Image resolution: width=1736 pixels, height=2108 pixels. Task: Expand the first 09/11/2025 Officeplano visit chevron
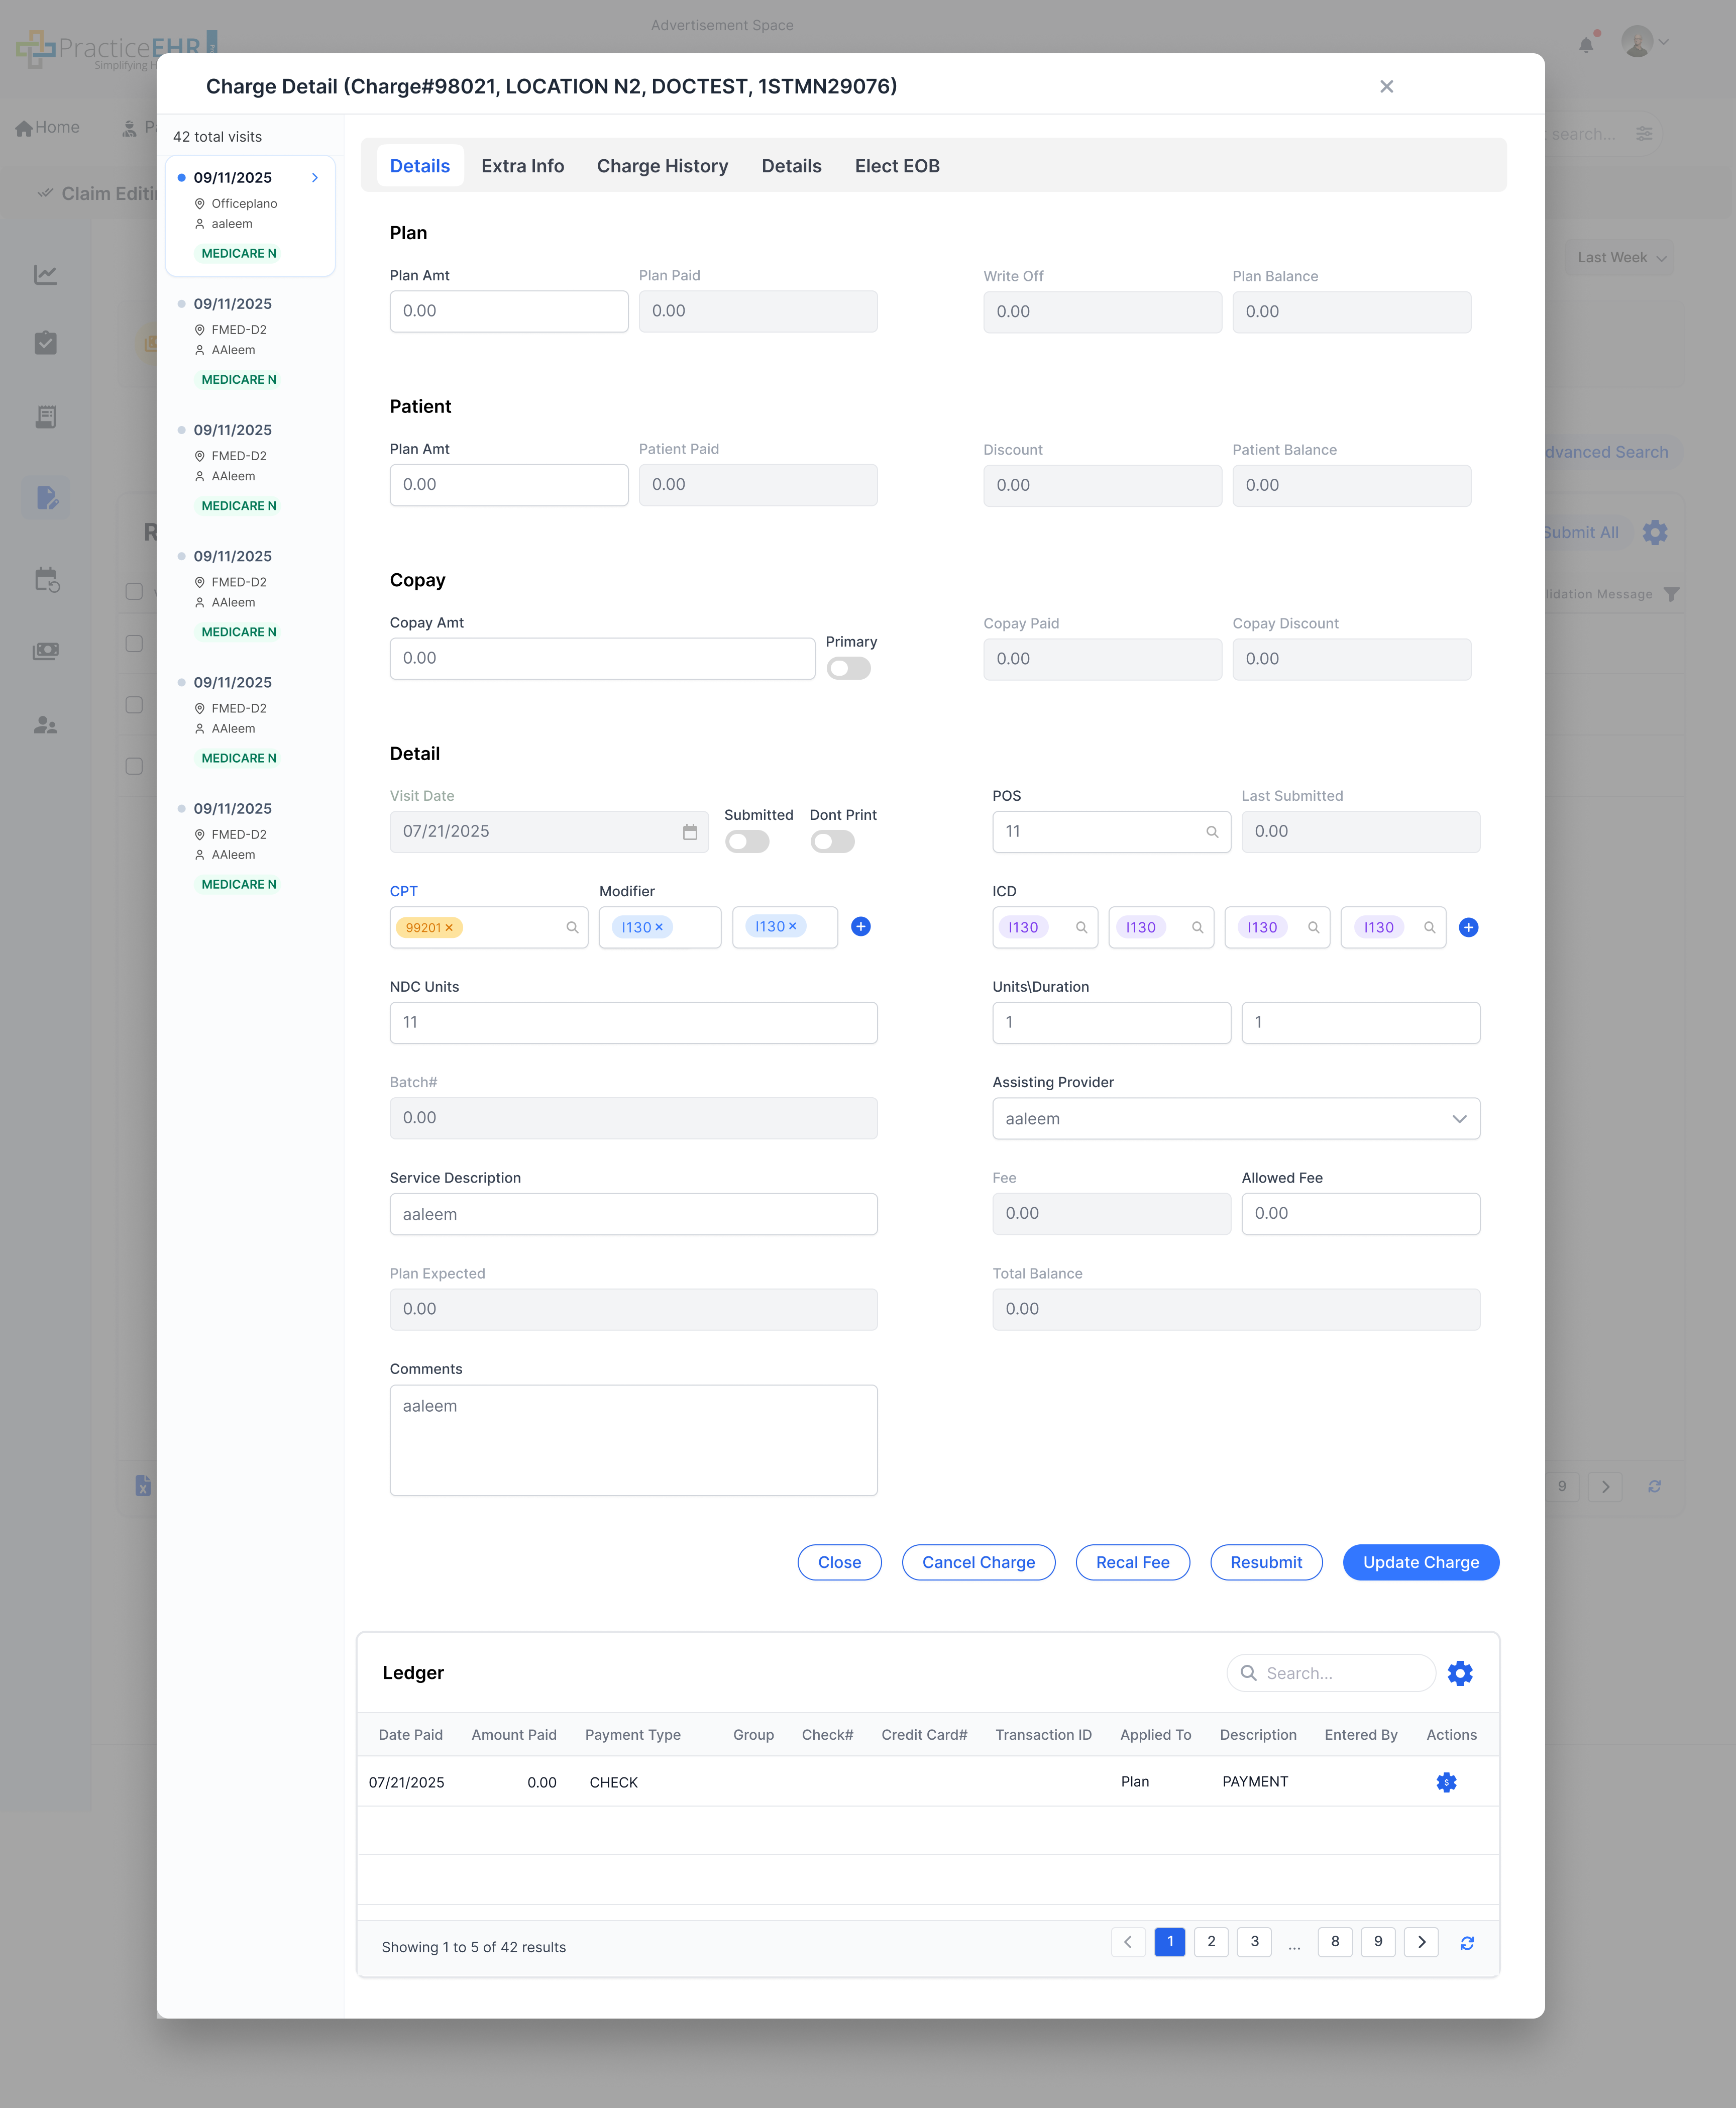tap(315, 178)
